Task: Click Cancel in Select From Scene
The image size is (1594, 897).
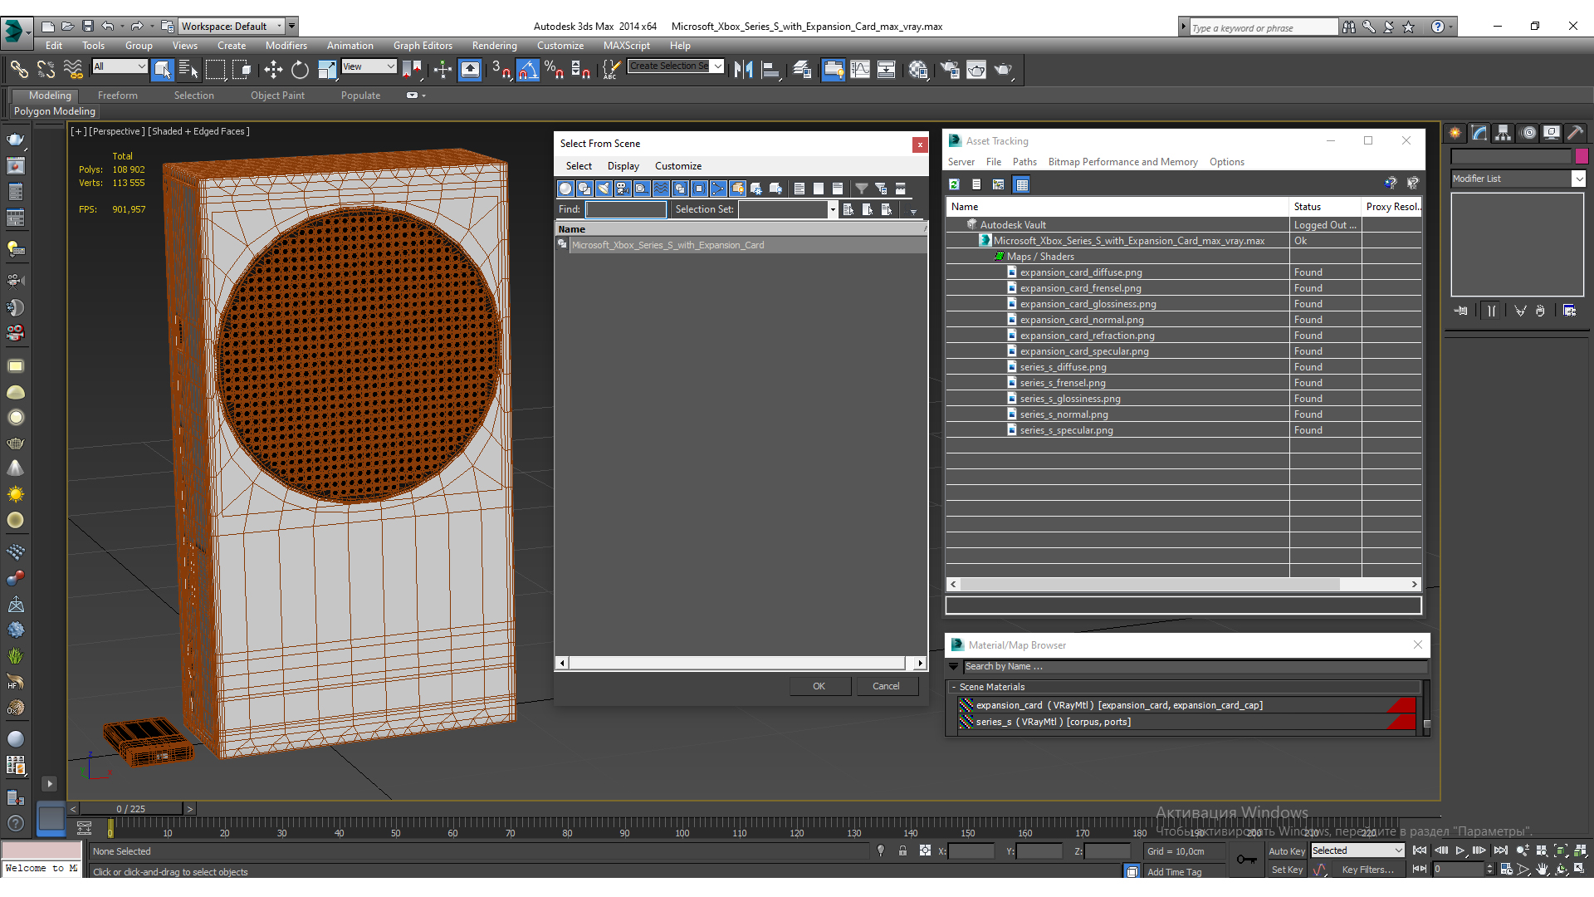Action: point(886,686)
